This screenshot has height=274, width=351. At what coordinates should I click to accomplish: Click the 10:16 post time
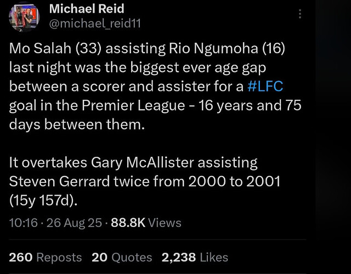point(23,222)
